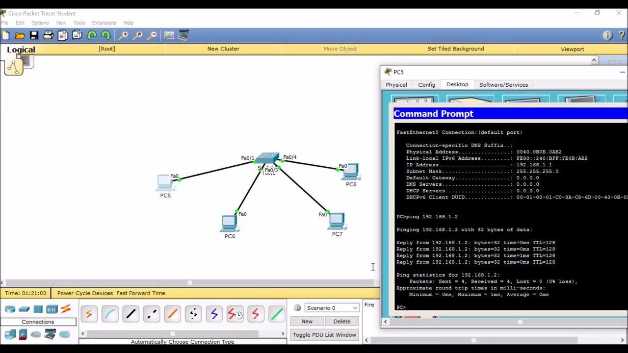Click the Zoom In magnifier
The image size is (628, 353).
[x=123, y=35]
